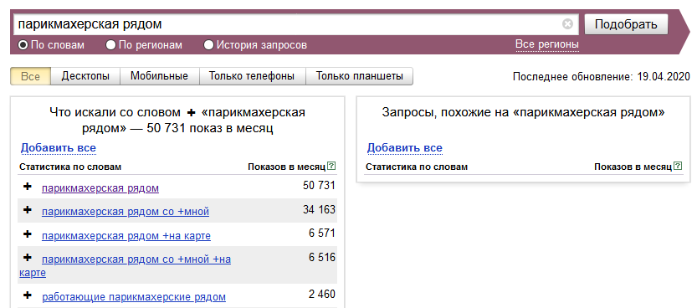The image size is (697, 308).
Task: Add 'парикмахерская рядом' query with its plus icon
Action: click(28, 187)
